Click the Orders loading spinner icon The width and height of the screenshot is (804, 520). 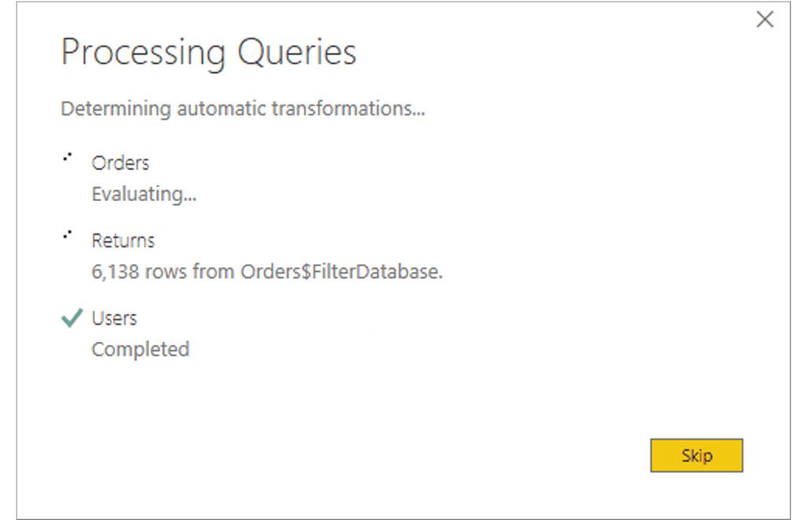point(68,157)
